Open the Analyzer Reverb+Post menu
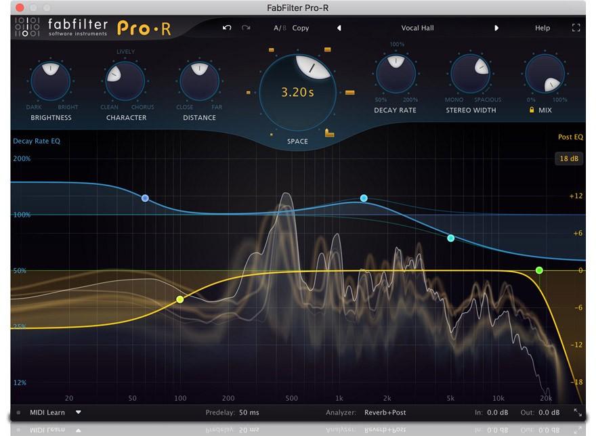596x436 pixels. pyautogui.click(x=385, y=412)
